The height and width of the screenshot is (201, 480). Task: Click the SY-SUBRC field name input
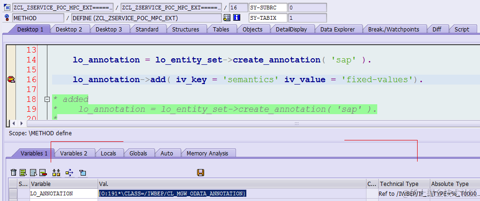(268, 8)
